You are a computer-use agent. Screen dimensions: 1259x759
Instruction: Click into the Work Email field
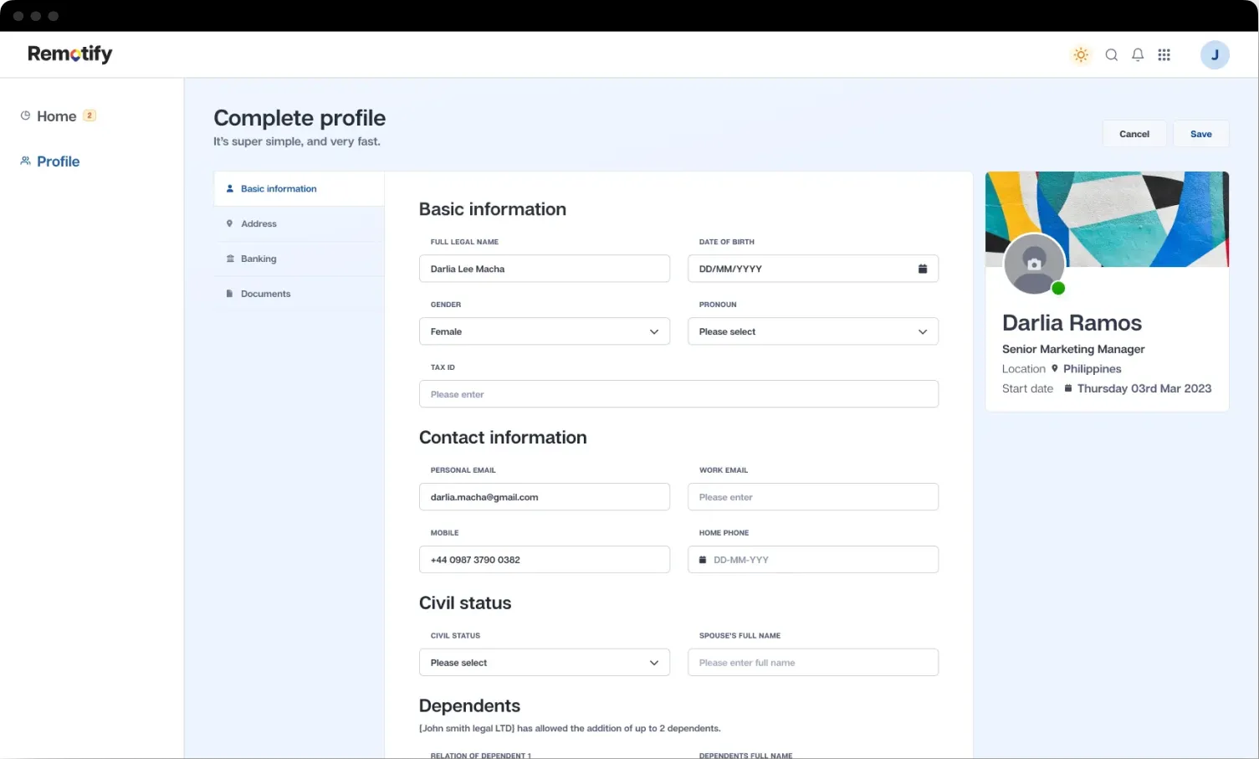click(x=812, y=497)
